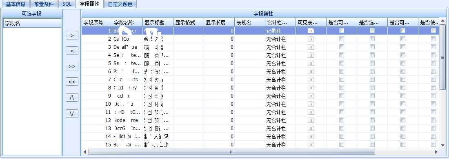Image resolution: width=449 pixels, height=159 pixels.
Task: Check the 是否使… box for row 9
Action: coord(433,96)
